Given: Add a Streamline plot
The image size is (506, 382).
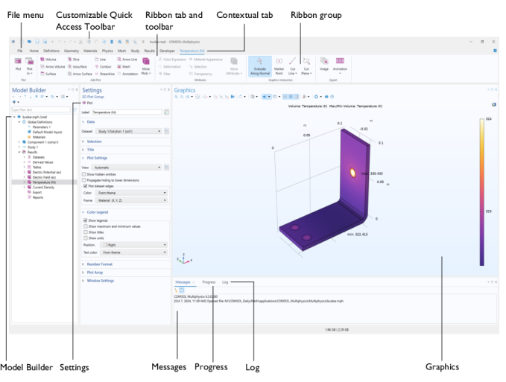Looking at the screenshot, I should 104,74.
